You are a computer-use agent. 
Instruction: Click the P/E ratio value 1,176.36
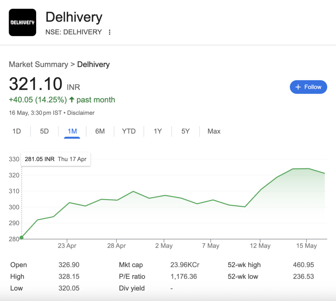184,277
